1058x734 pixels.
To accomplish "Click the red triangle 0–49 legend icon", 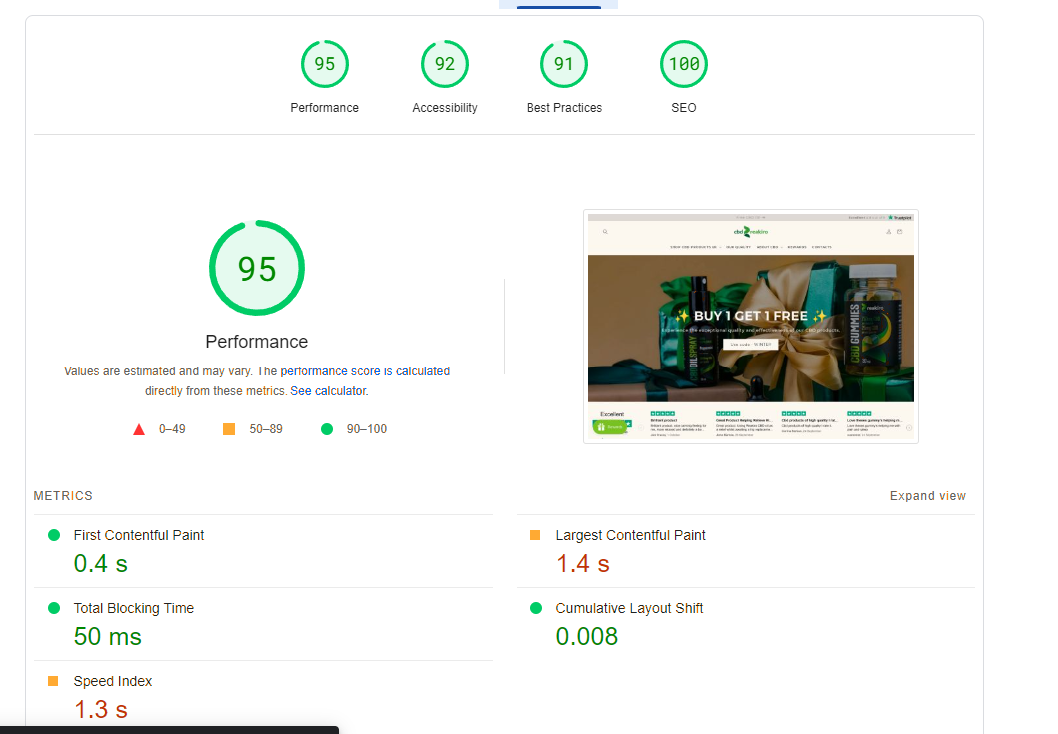I will tap(138, 429).
